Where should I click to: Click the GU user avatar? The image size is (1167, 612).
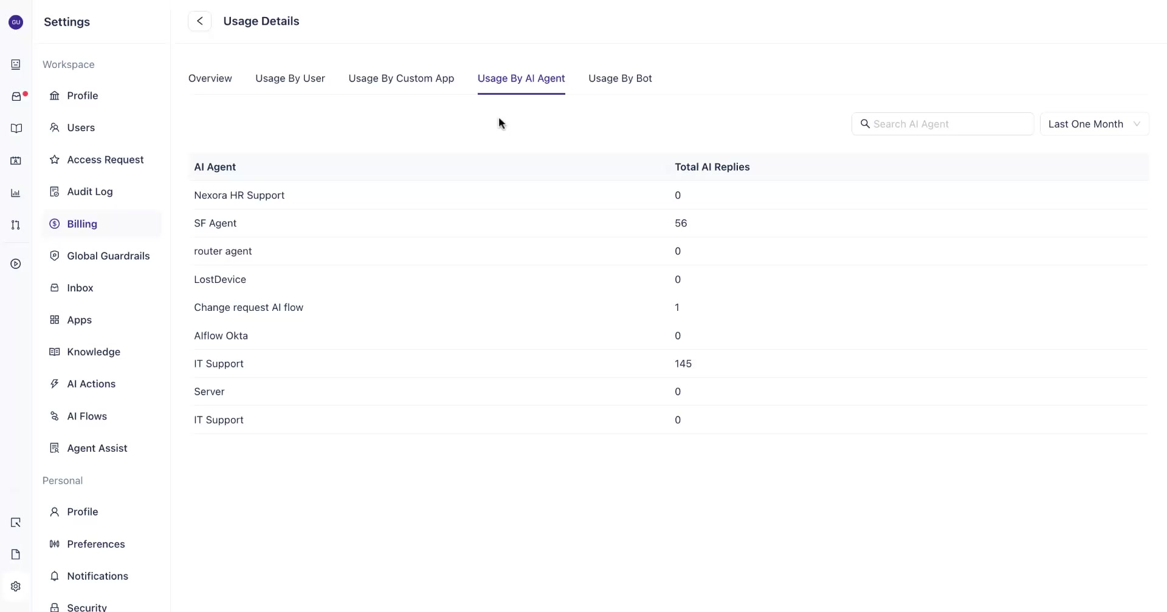pyautogui.click(x=16, y=22)
